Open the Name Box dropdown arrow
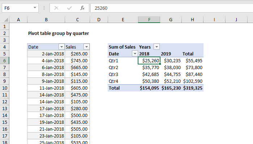This screenshot has height=144, width=253. tap(35, 8)
